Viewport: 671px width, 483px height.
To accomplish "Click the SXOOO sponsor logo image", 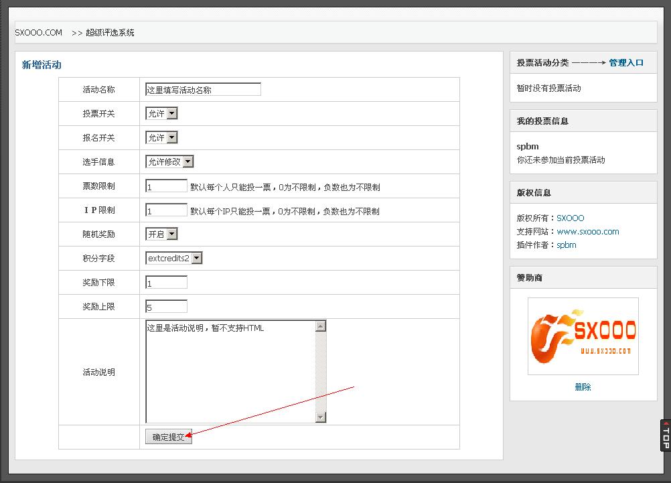I will pyautogui.click(x=582, y=336).
